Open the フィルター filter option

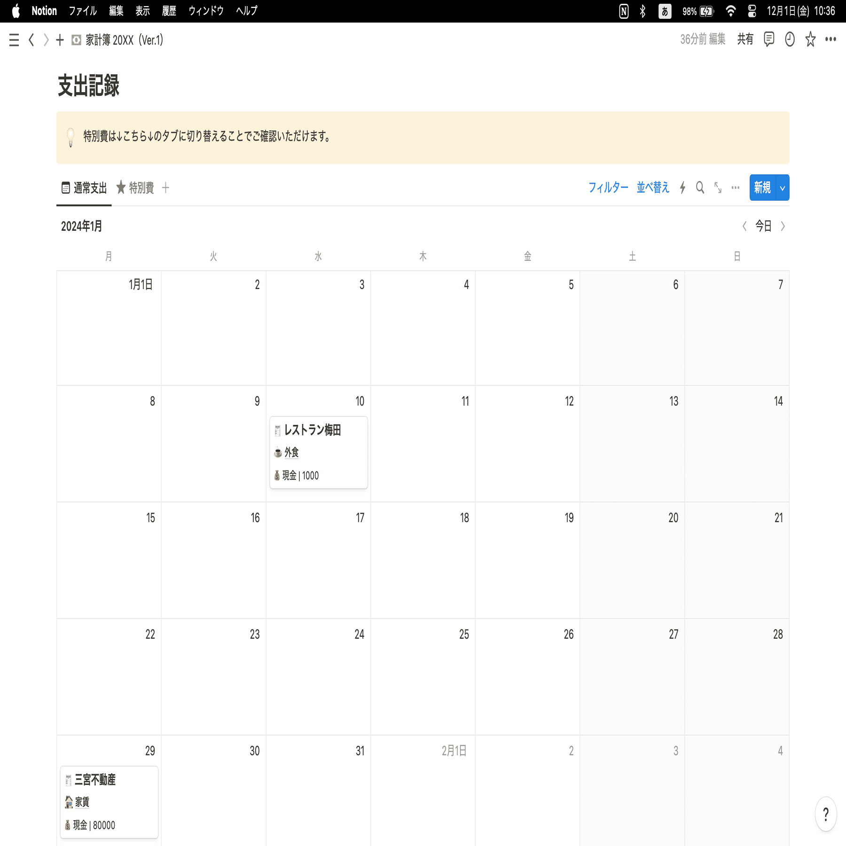click(x=608, y=188)
